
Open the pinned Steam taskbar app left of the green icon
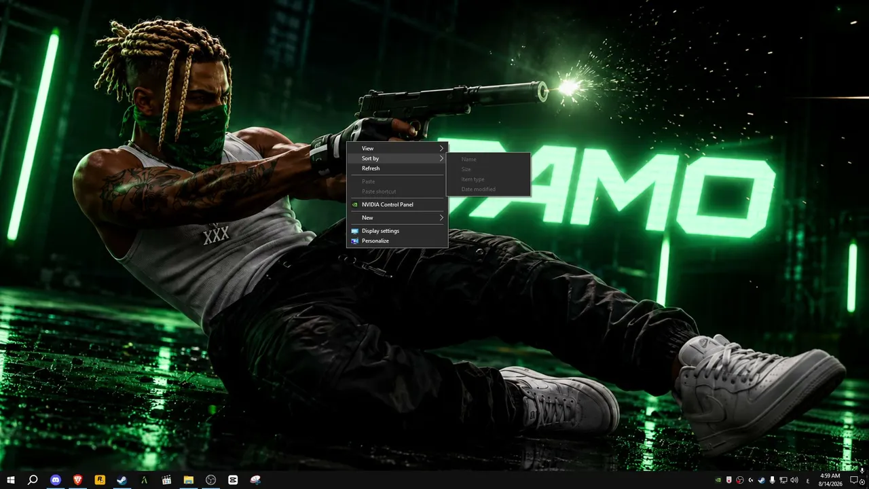pyautogui.click(x=122, y=479)
